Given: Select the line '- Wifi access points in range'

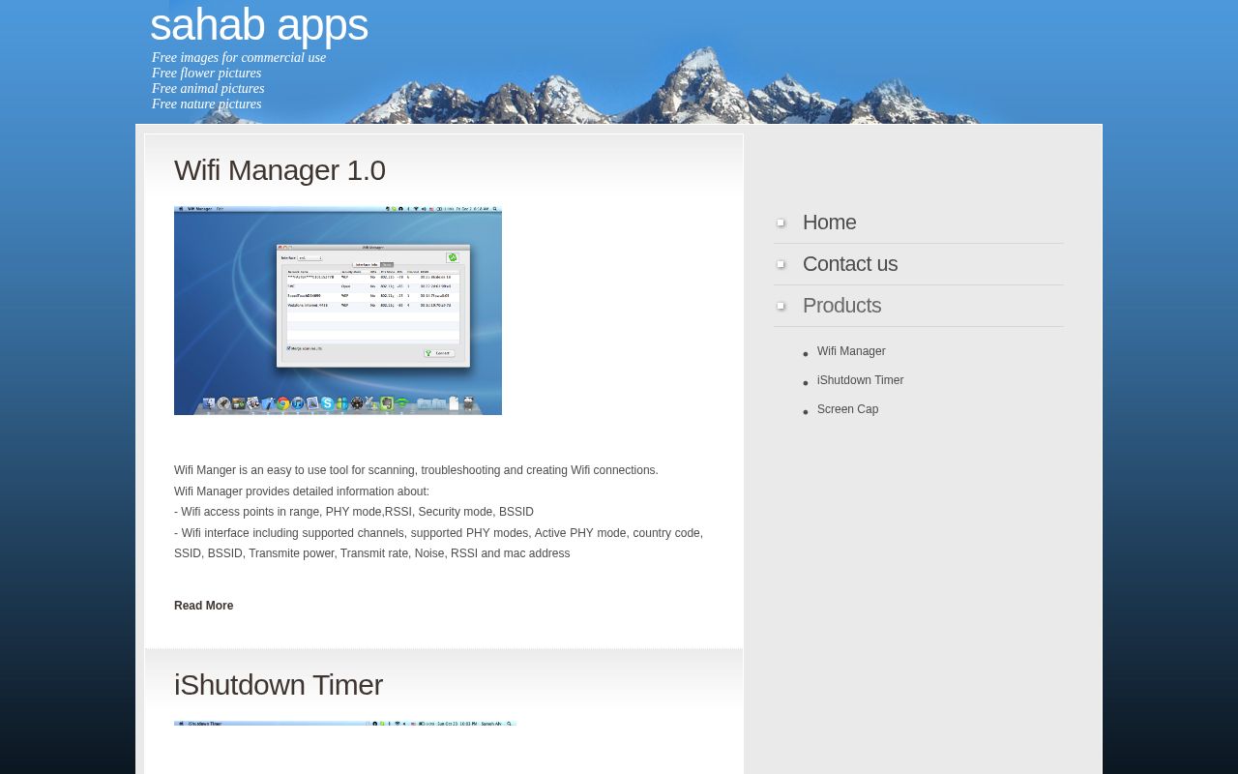Looking at the screenshot, I should [354, 512].
